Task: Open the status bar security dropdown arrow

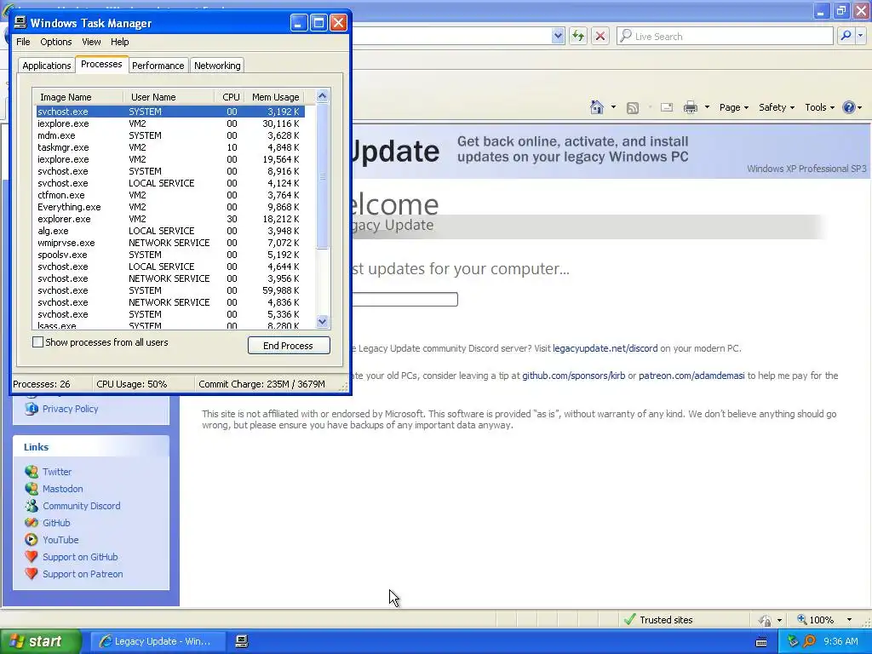Action: (x=779, y=620)
